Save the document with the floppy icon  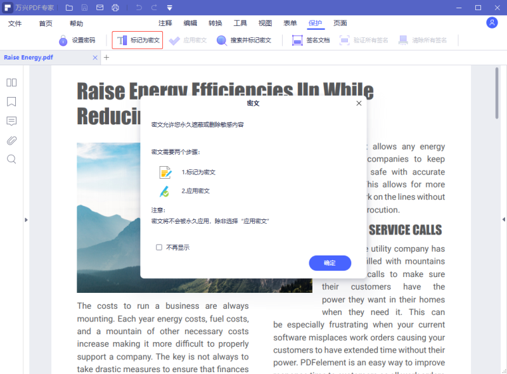[x=84, y=8]
